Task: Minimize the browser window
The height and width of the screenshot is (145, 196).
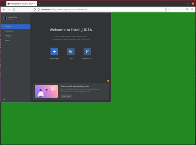Action: pyautogui.click(x=184, y=4)
